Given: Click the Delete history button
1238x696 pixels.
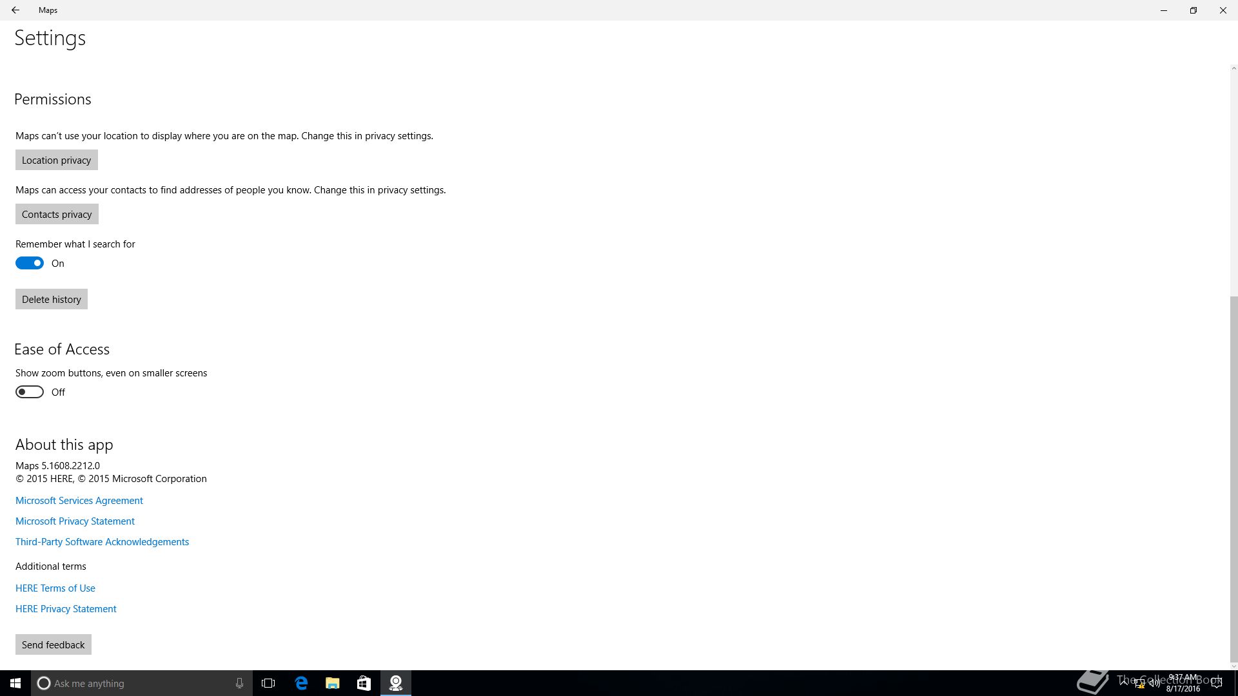Looking at the screenshot, I should click(52, 299).
